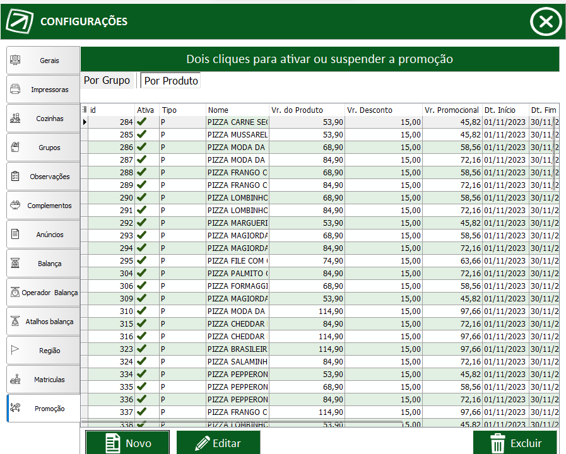
Task: Sort by Dt. Fim column header
Action: [x=545, y=110]
